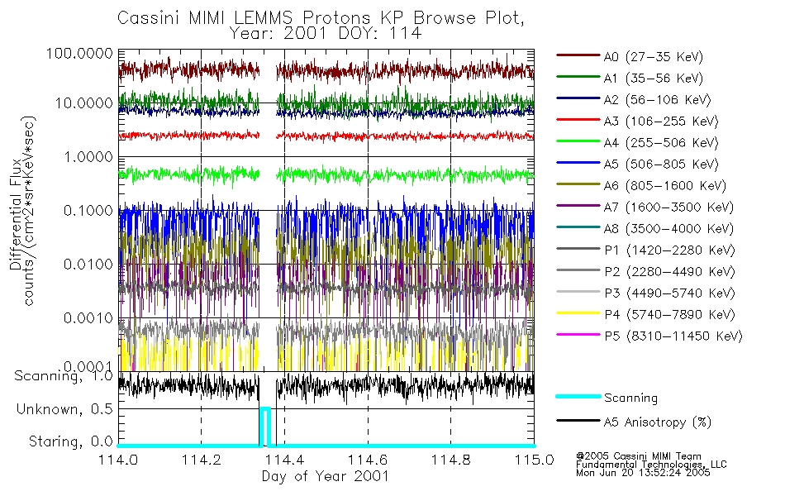This screenshot has width=785, height=496.
Task: Click the bright green A4 legend line
Action: tap(578, 141)
